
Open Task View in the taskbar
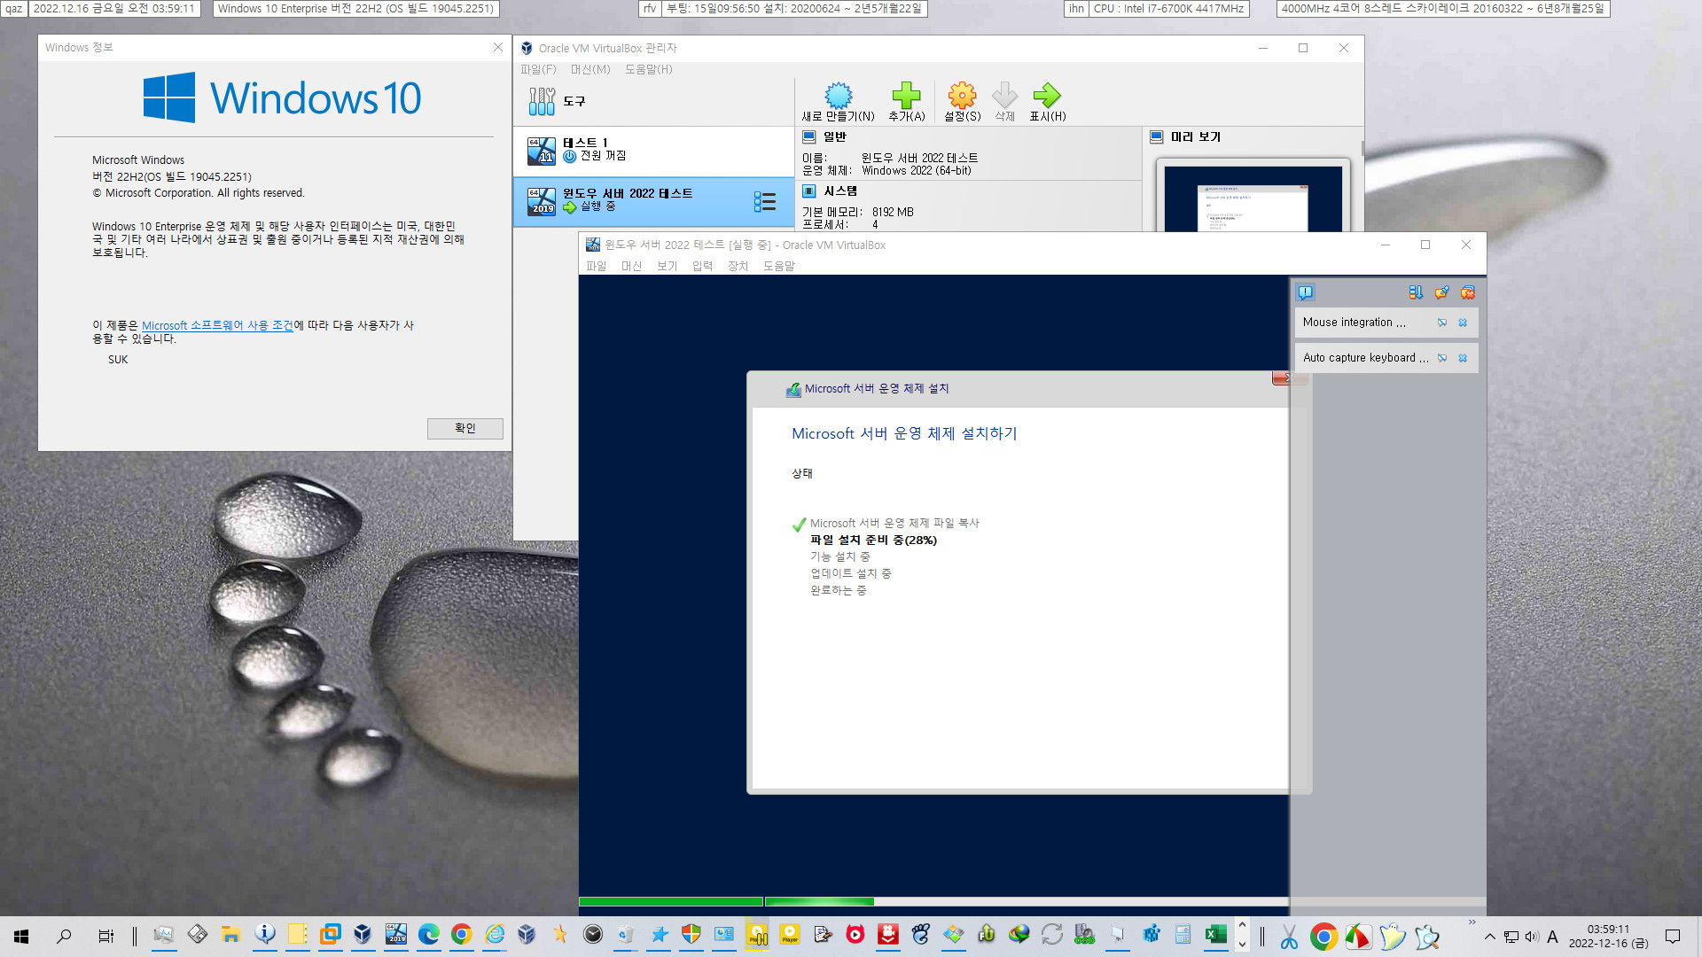coord(105,936)
